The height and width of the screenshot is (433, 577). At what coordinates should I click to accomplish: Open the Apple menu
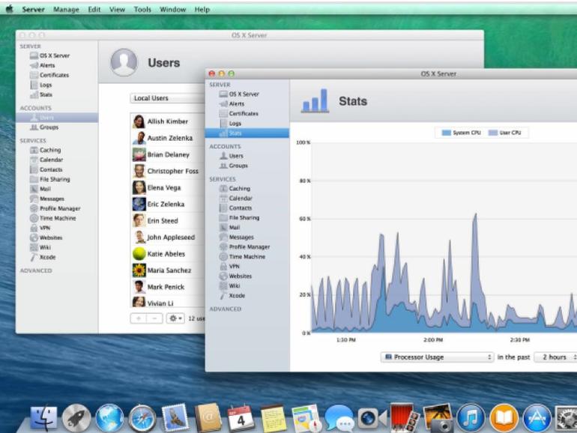pos(9,9)
